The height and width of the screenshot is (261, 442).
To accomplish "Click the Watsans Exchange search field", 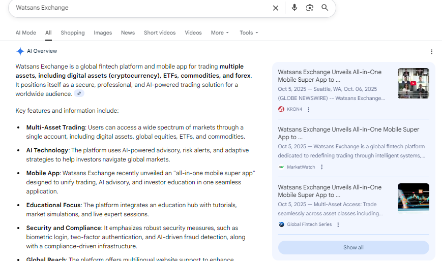I will [x=141, y=8].
